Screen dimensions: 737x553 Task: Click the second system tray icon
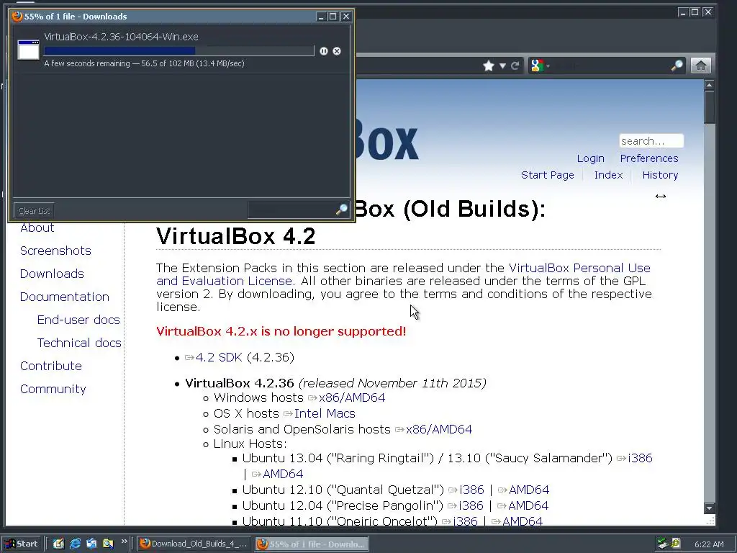(676, 544)
